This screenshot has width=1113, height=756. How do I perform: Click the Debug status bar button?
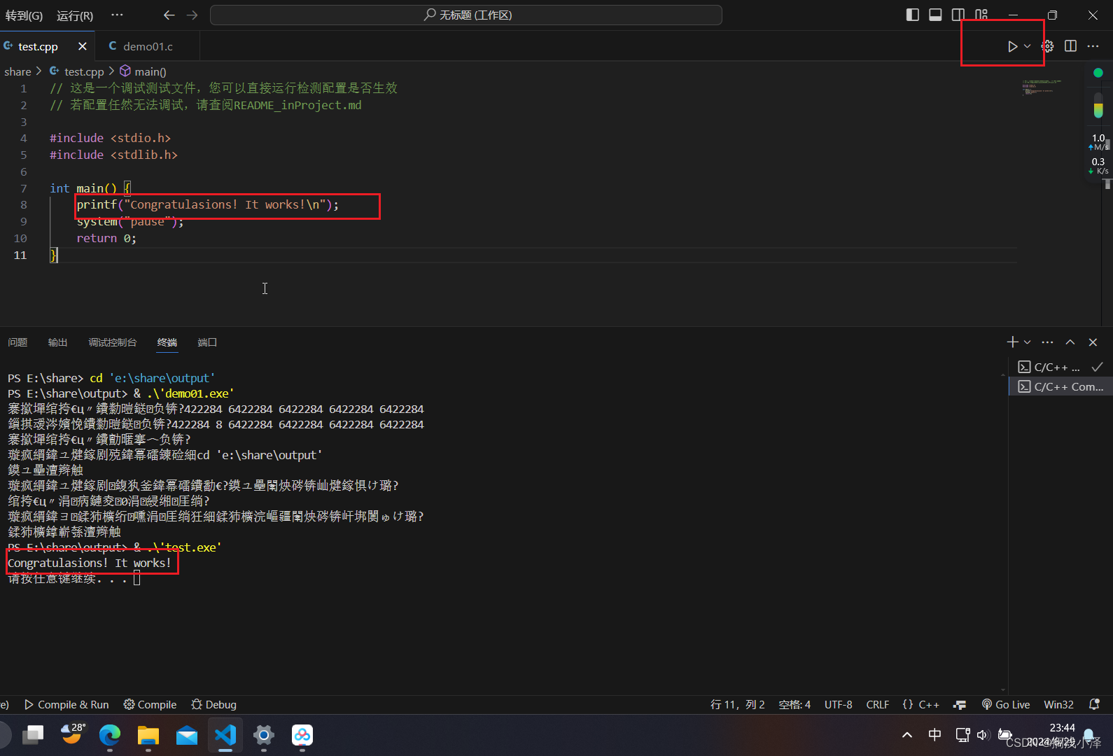(x=213, y=704)
